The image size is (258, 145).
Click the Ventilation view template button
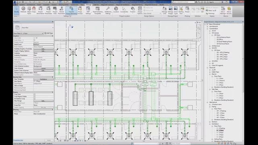[x=44, y=79]
